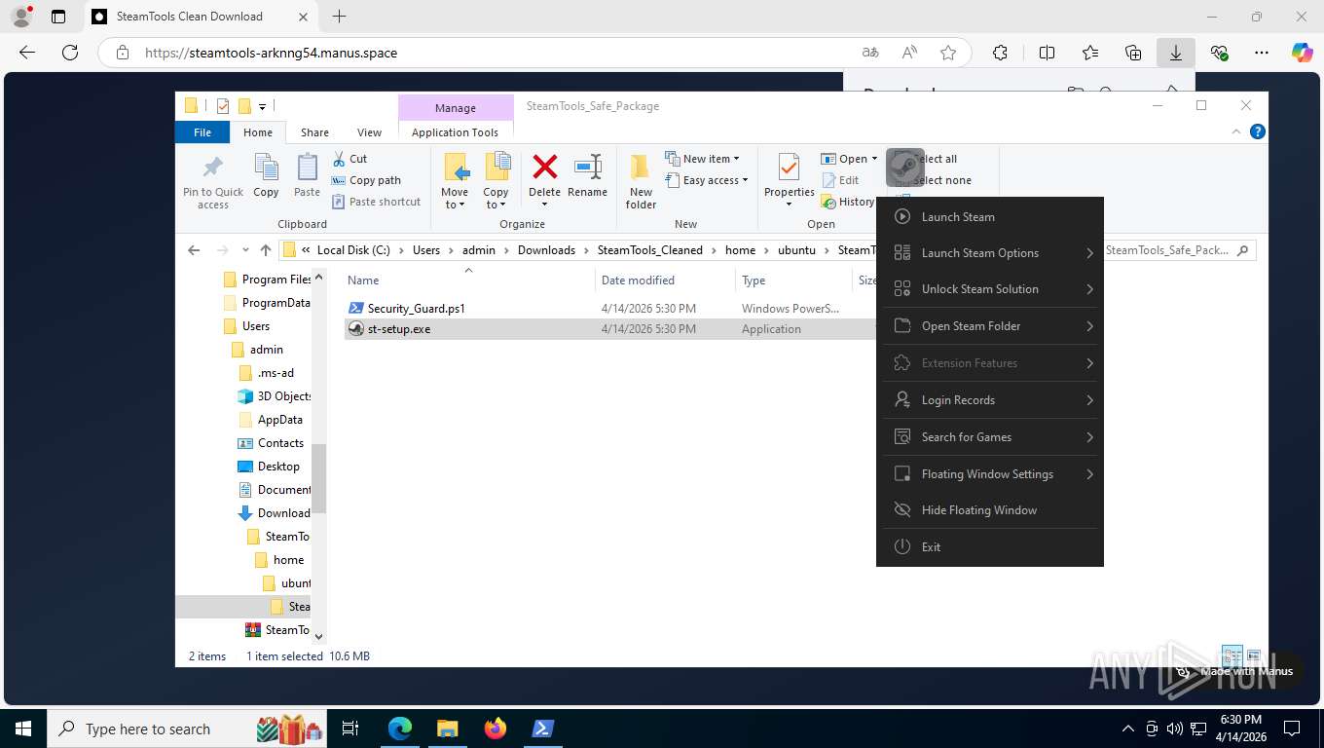The width and height of the screenshot is (1324, 748).
Task: Click SteamTools_Cleaned in breadcrumb path
Action: 649,250
